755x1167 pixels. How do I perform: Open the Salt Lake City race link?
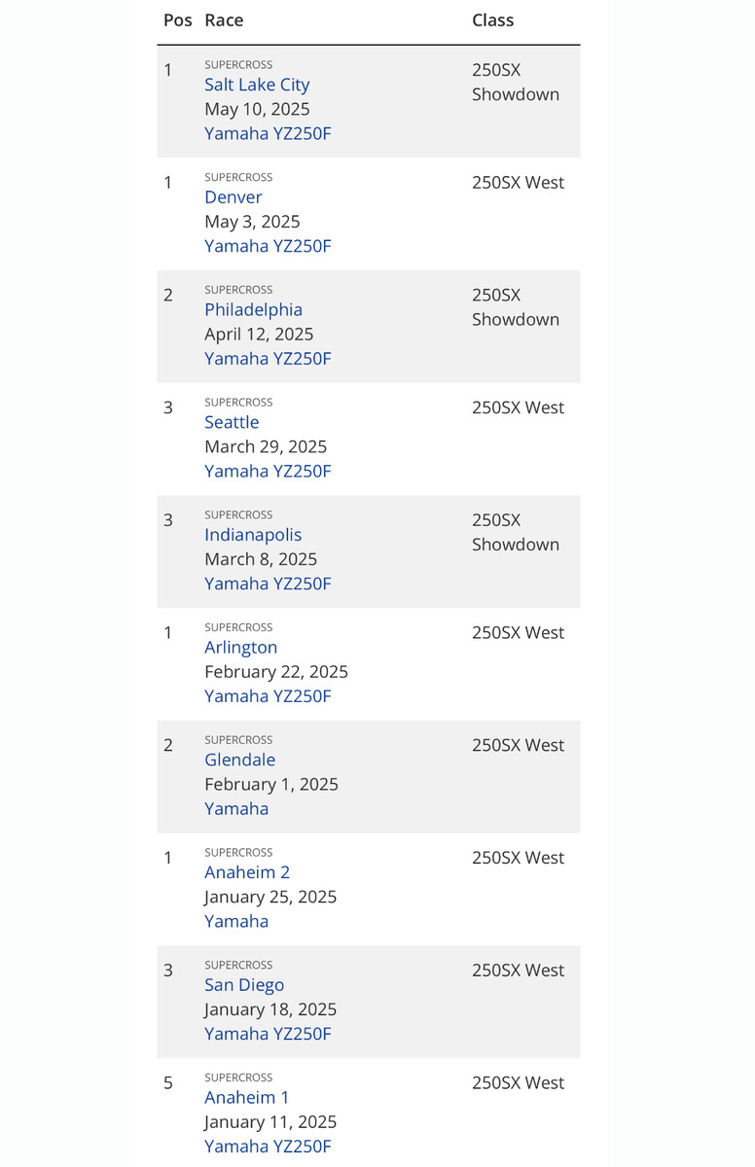pyautogui.click(x=257, y=85)
